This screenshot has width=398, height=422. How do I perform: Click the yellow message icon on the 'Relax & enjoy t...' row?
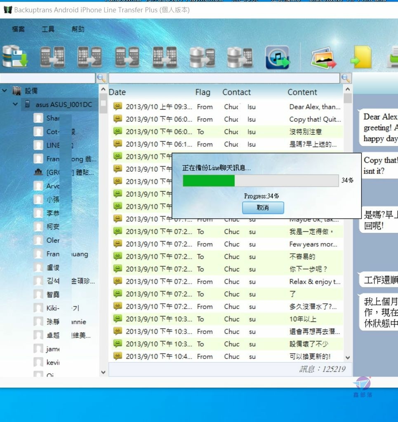pos(118,281)
